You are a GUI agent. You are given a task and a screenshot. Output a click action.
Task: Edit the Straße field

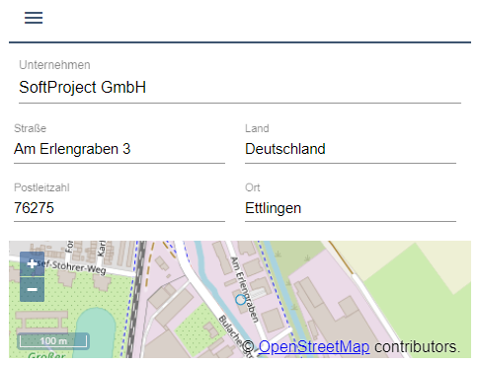click(x=120, y=149)
